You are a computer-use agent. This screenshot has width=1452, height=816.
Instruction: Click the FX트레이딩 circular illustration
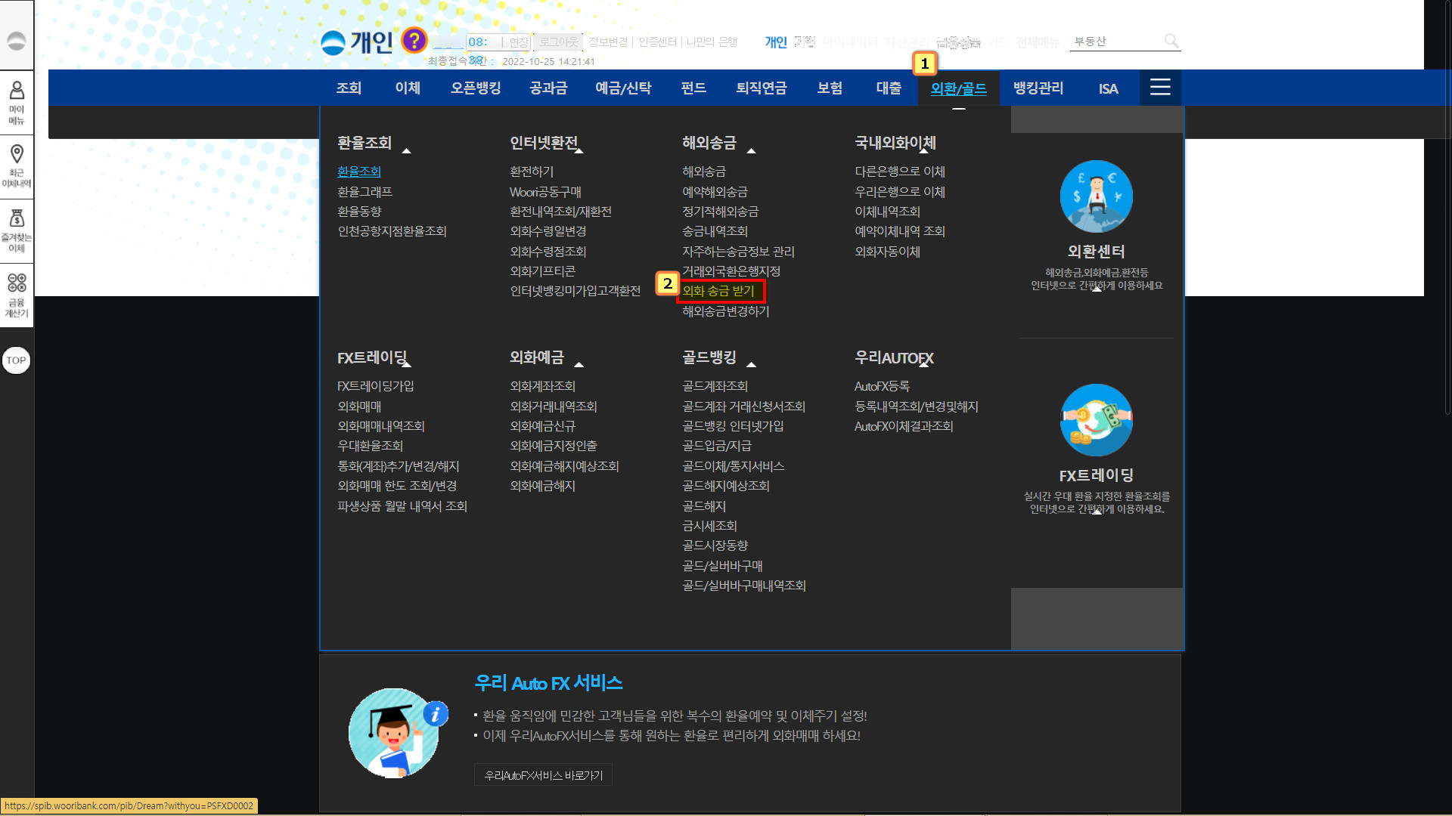[x=1096, y=420]
